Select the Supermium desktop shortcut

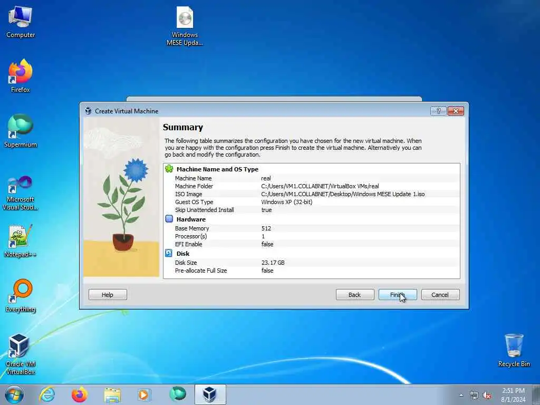click(x=21, y=131)
